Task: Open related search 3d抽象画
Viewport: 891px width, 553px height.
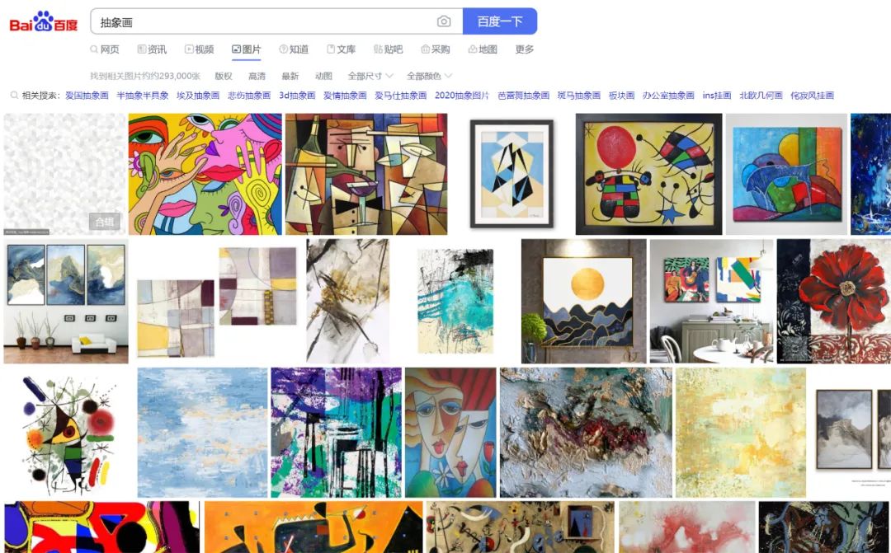Action: (297, 96)
